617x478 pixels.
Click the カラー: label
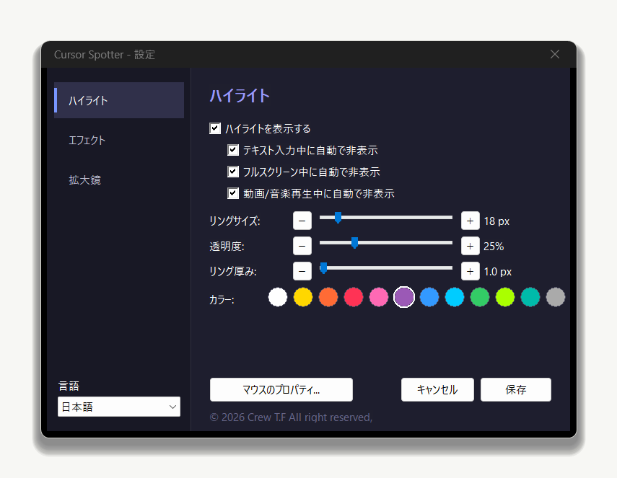(x=222, y=300)
